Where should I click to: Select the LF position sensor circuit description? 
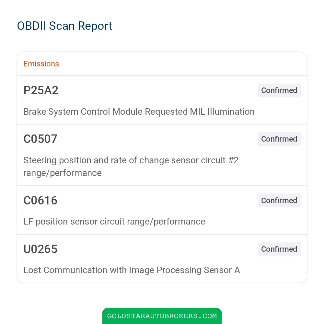coord(114,222)
